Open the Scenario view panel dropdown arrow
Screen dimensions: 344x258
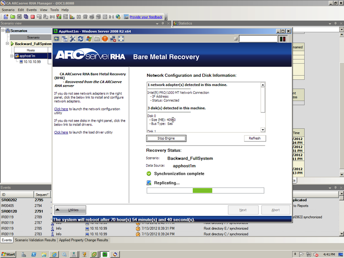pyautogui.click(x=157, y=23)
